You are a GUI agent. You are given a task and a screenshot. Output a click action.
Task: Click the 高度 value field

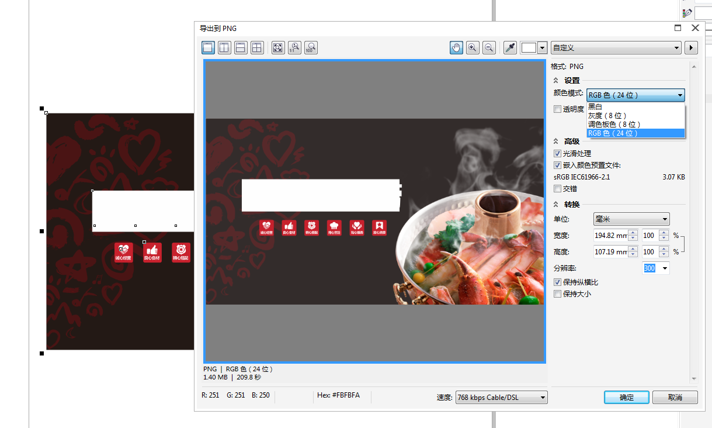pyautogui.click(x=610, y=252)
